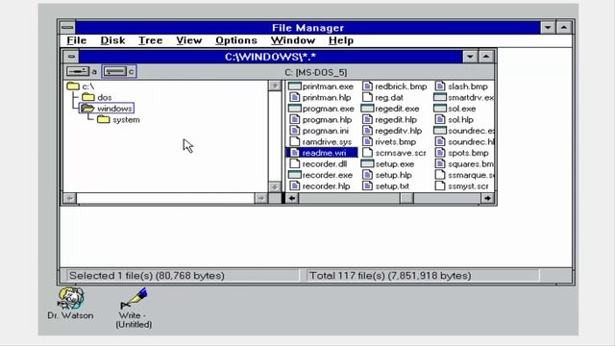
Task: Select setup.txt file icon
Action: click(x=367, y=185)
